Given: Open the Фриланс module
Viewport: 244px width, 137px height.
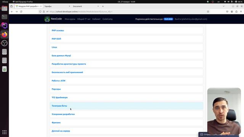Looking at the screenshot, I should point(126,123).
